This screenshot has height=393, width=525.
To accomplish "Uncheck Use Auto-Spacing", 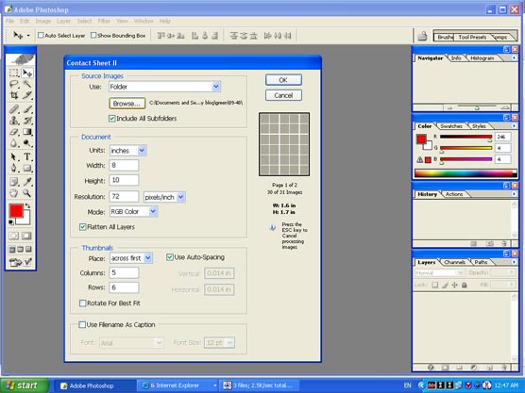I will [170, 257].
